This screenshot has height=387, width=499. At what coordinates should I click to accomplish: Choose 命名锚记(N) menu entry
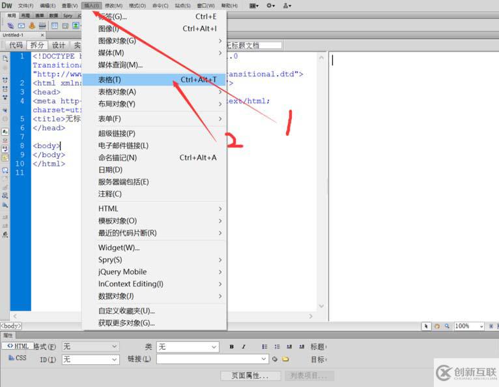(x=154, y=158)
